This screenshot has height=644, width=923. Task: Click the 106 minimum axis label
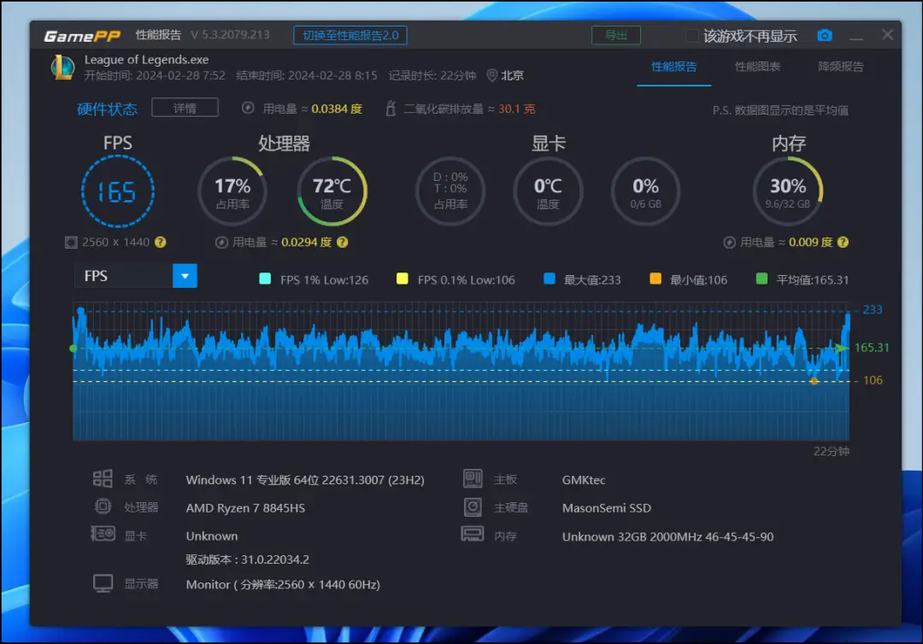point(873,380)
